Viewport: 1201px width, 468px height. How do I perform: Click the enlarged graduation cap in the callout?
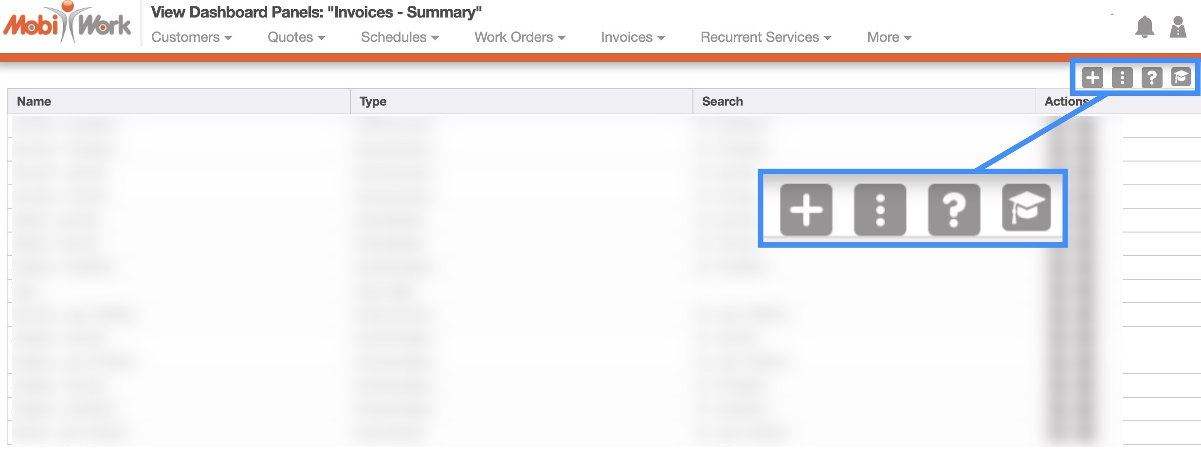[x=1026, y=208]
